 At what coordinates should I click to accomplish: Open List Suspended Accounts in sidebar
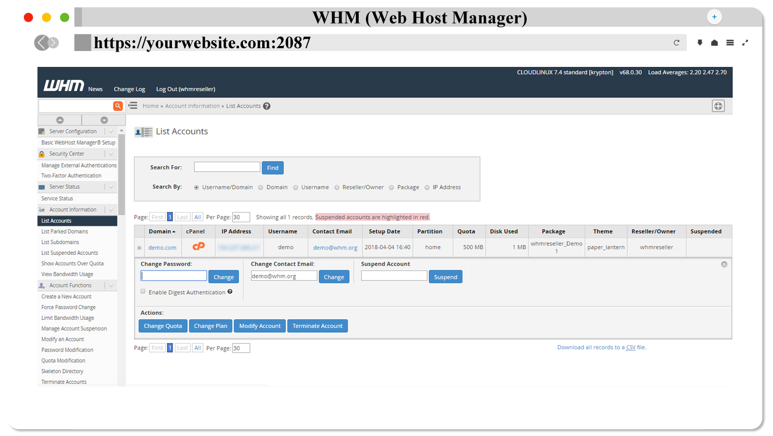point(69,253)
